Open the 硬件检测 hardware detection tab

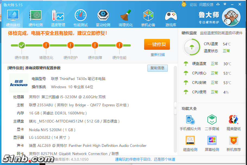[x=36, y=18]
